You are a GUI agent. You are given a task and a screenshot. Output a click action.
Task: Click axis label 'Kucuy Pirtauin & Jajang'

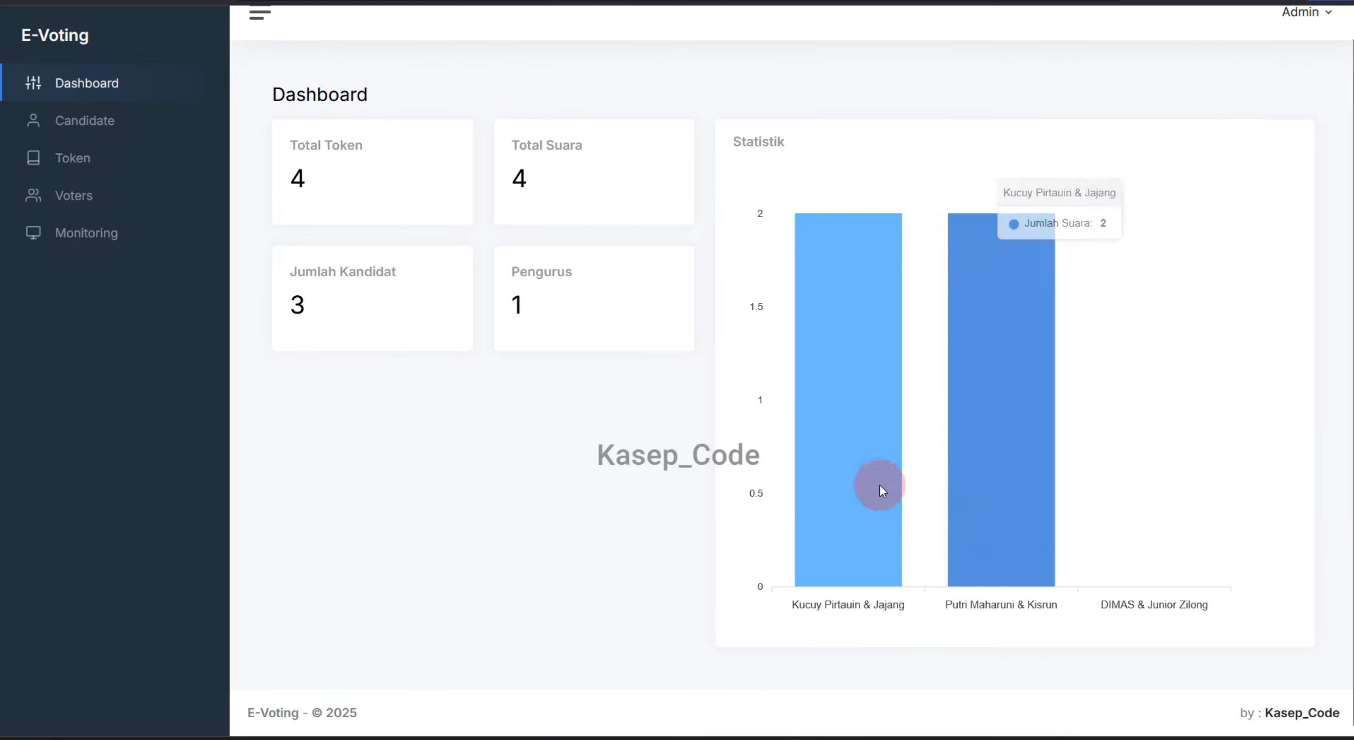pos(848,605)
